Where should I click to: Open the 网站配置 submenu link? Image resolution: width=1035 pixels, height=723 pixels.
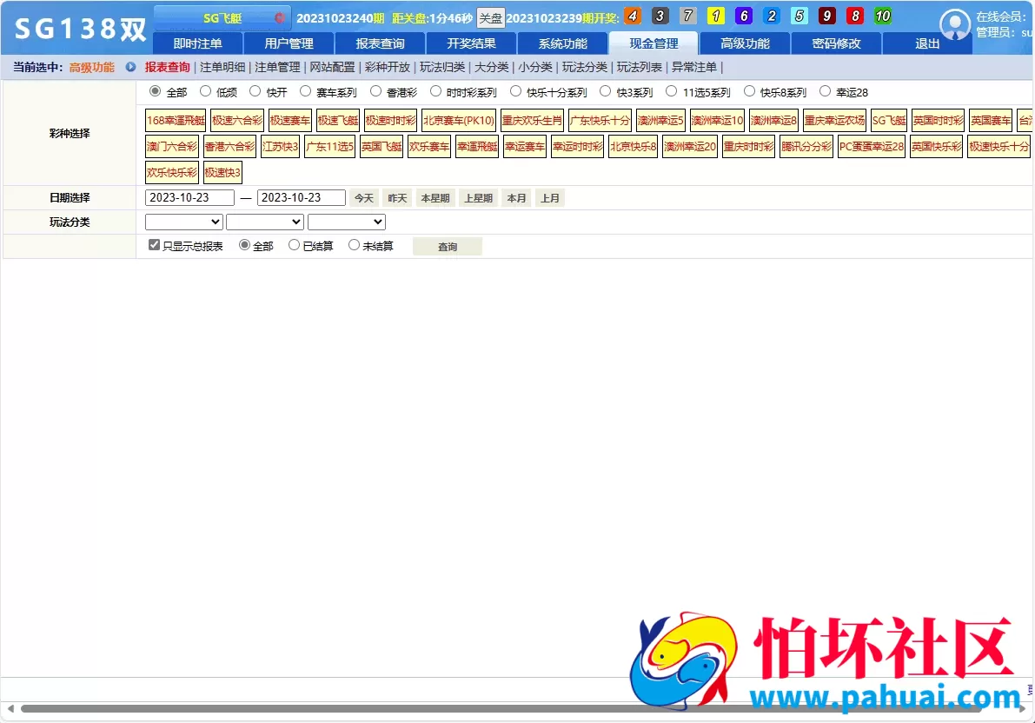(x=332, y=68)
